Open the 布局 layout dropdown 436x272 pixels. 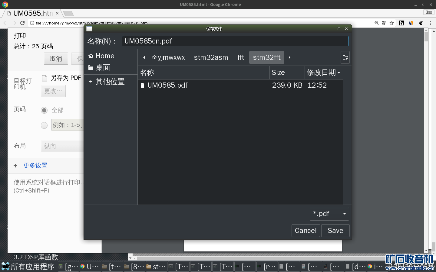62,146
